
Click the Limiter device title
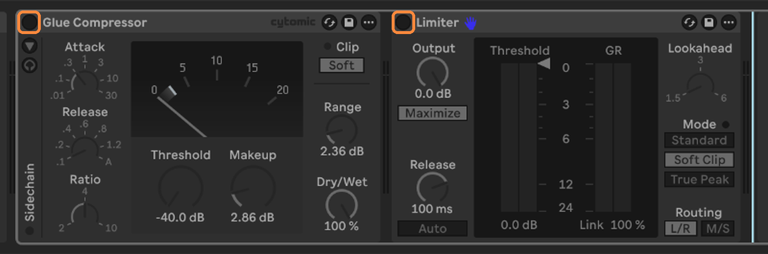[437, 23]
